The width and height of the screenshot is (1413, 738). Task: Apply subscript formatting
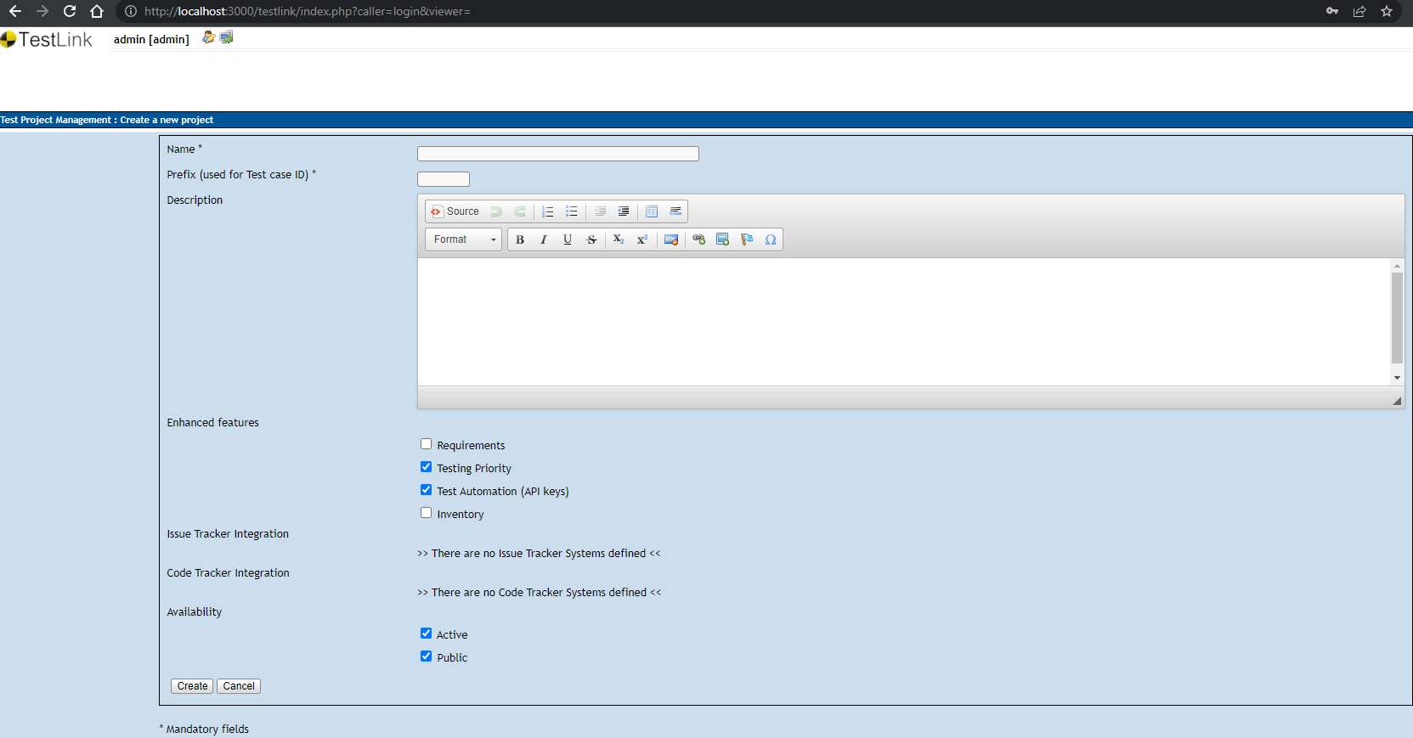coord(619,239)
